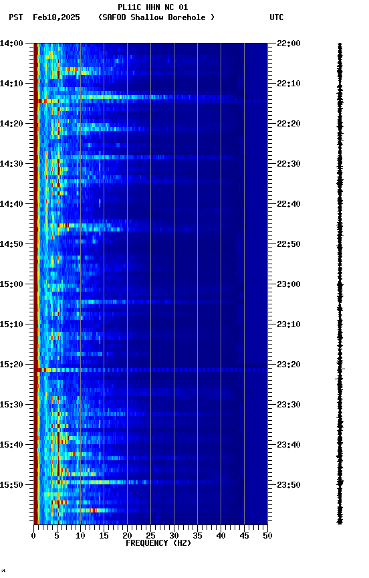
Task: Click the '10' frequency axis label
Action: (80, 536)
